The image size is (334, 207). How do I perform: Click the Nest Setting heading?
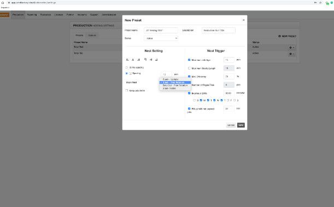point(154,51)
